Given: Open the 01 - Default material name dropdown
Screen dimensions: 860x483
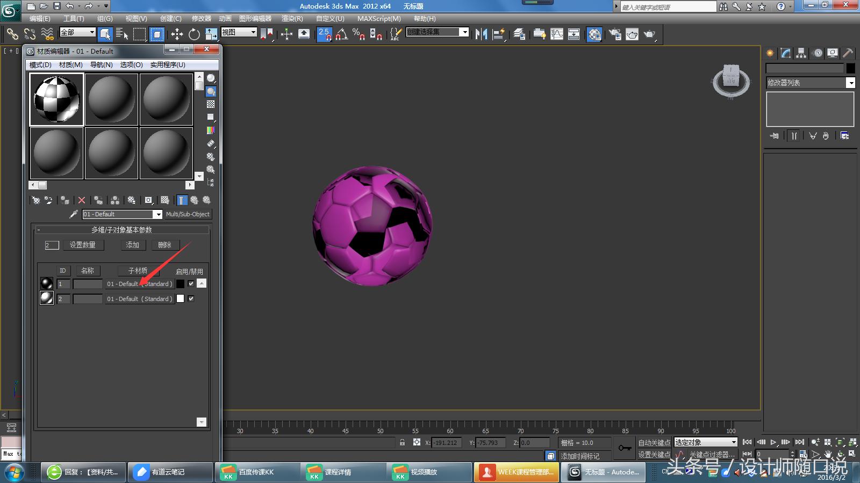Looking at the screenshot, I should pyautogui.click(x=158, y=214).
